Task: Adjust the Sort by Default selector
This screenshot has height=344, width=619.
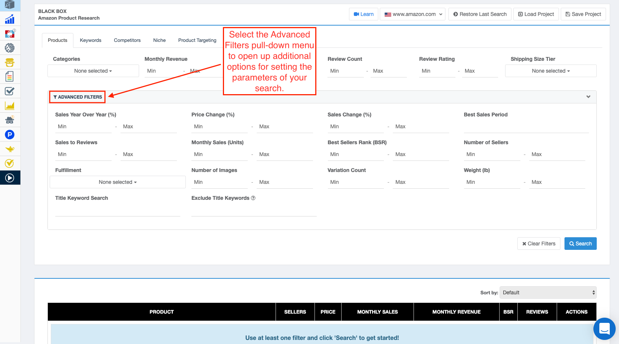Action: point(548,292)
